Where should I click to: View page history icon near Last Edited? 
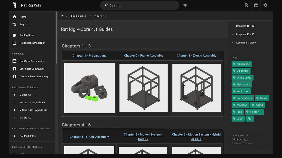(270, 136)
